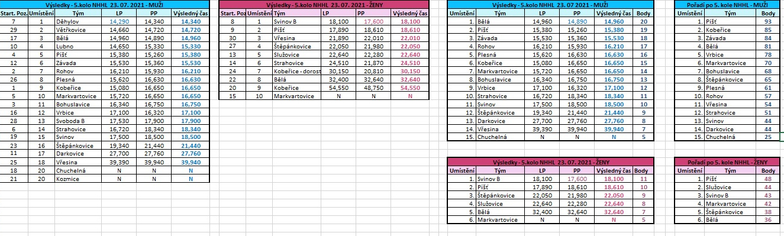
Task: Click the 'Body' header in women's points table
Action: 643,170
